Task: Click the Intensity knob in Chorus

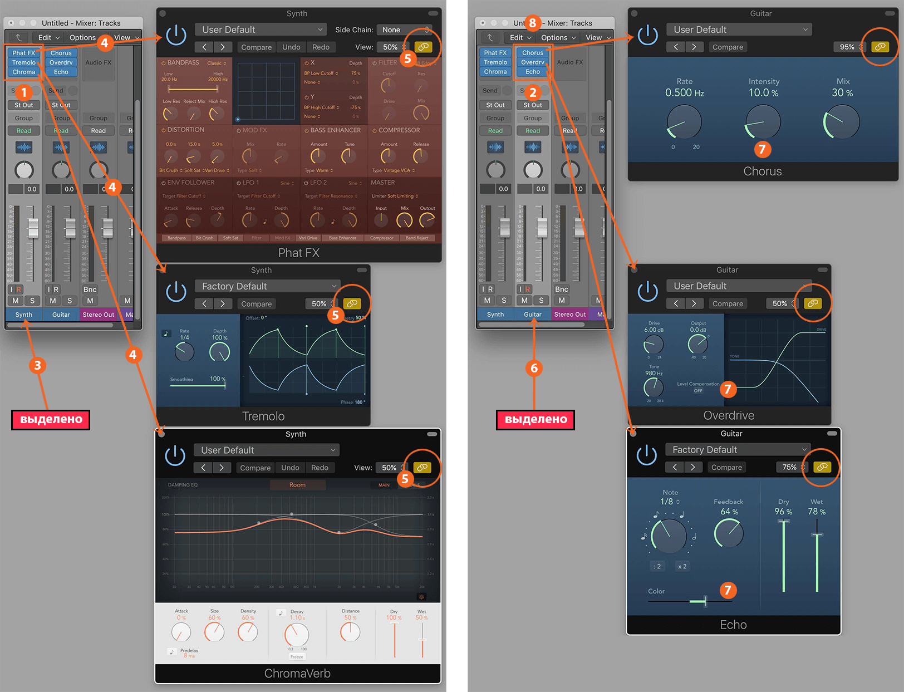Action: 763,121
